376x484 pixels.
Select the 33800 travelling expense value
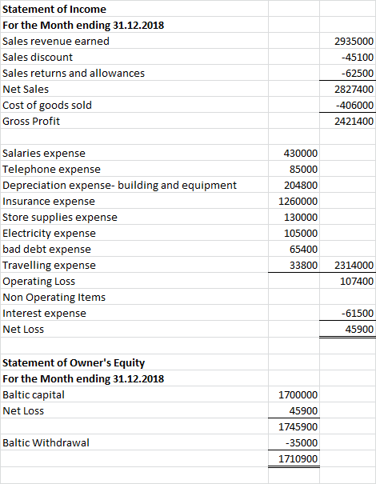pos(294,265)
